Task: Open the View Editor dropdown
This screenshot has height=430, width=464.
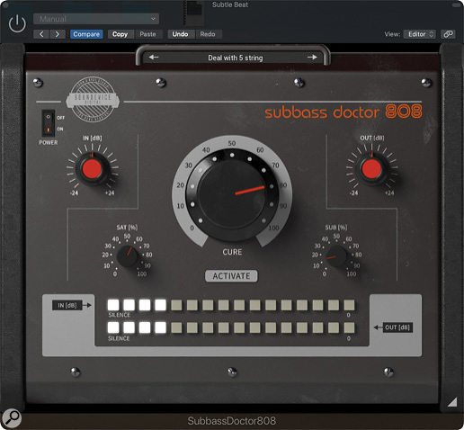Action: tap(420, 34)
